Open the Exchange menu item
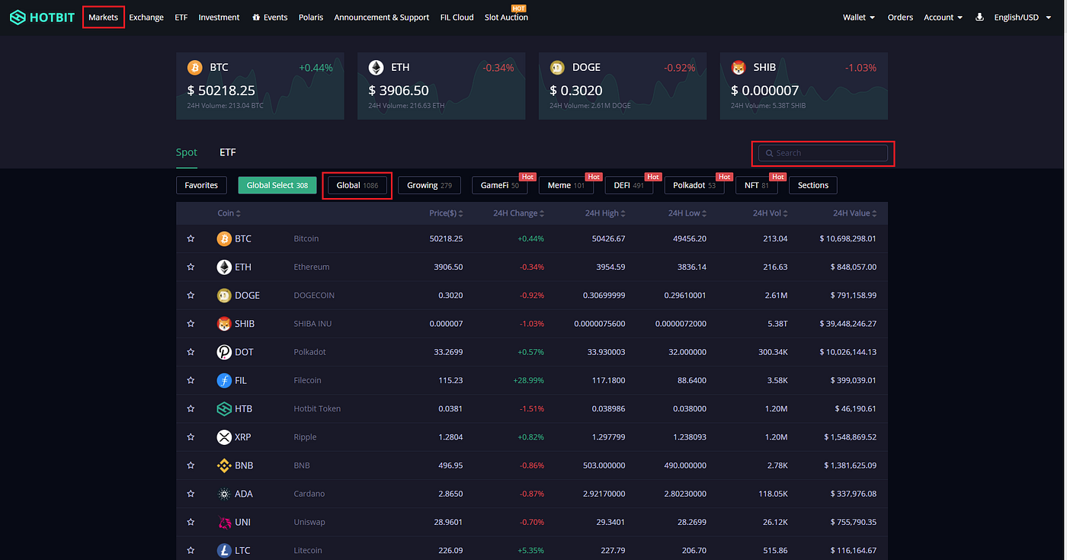Viewport: 1067px width, 560px height. coord(146,18)
